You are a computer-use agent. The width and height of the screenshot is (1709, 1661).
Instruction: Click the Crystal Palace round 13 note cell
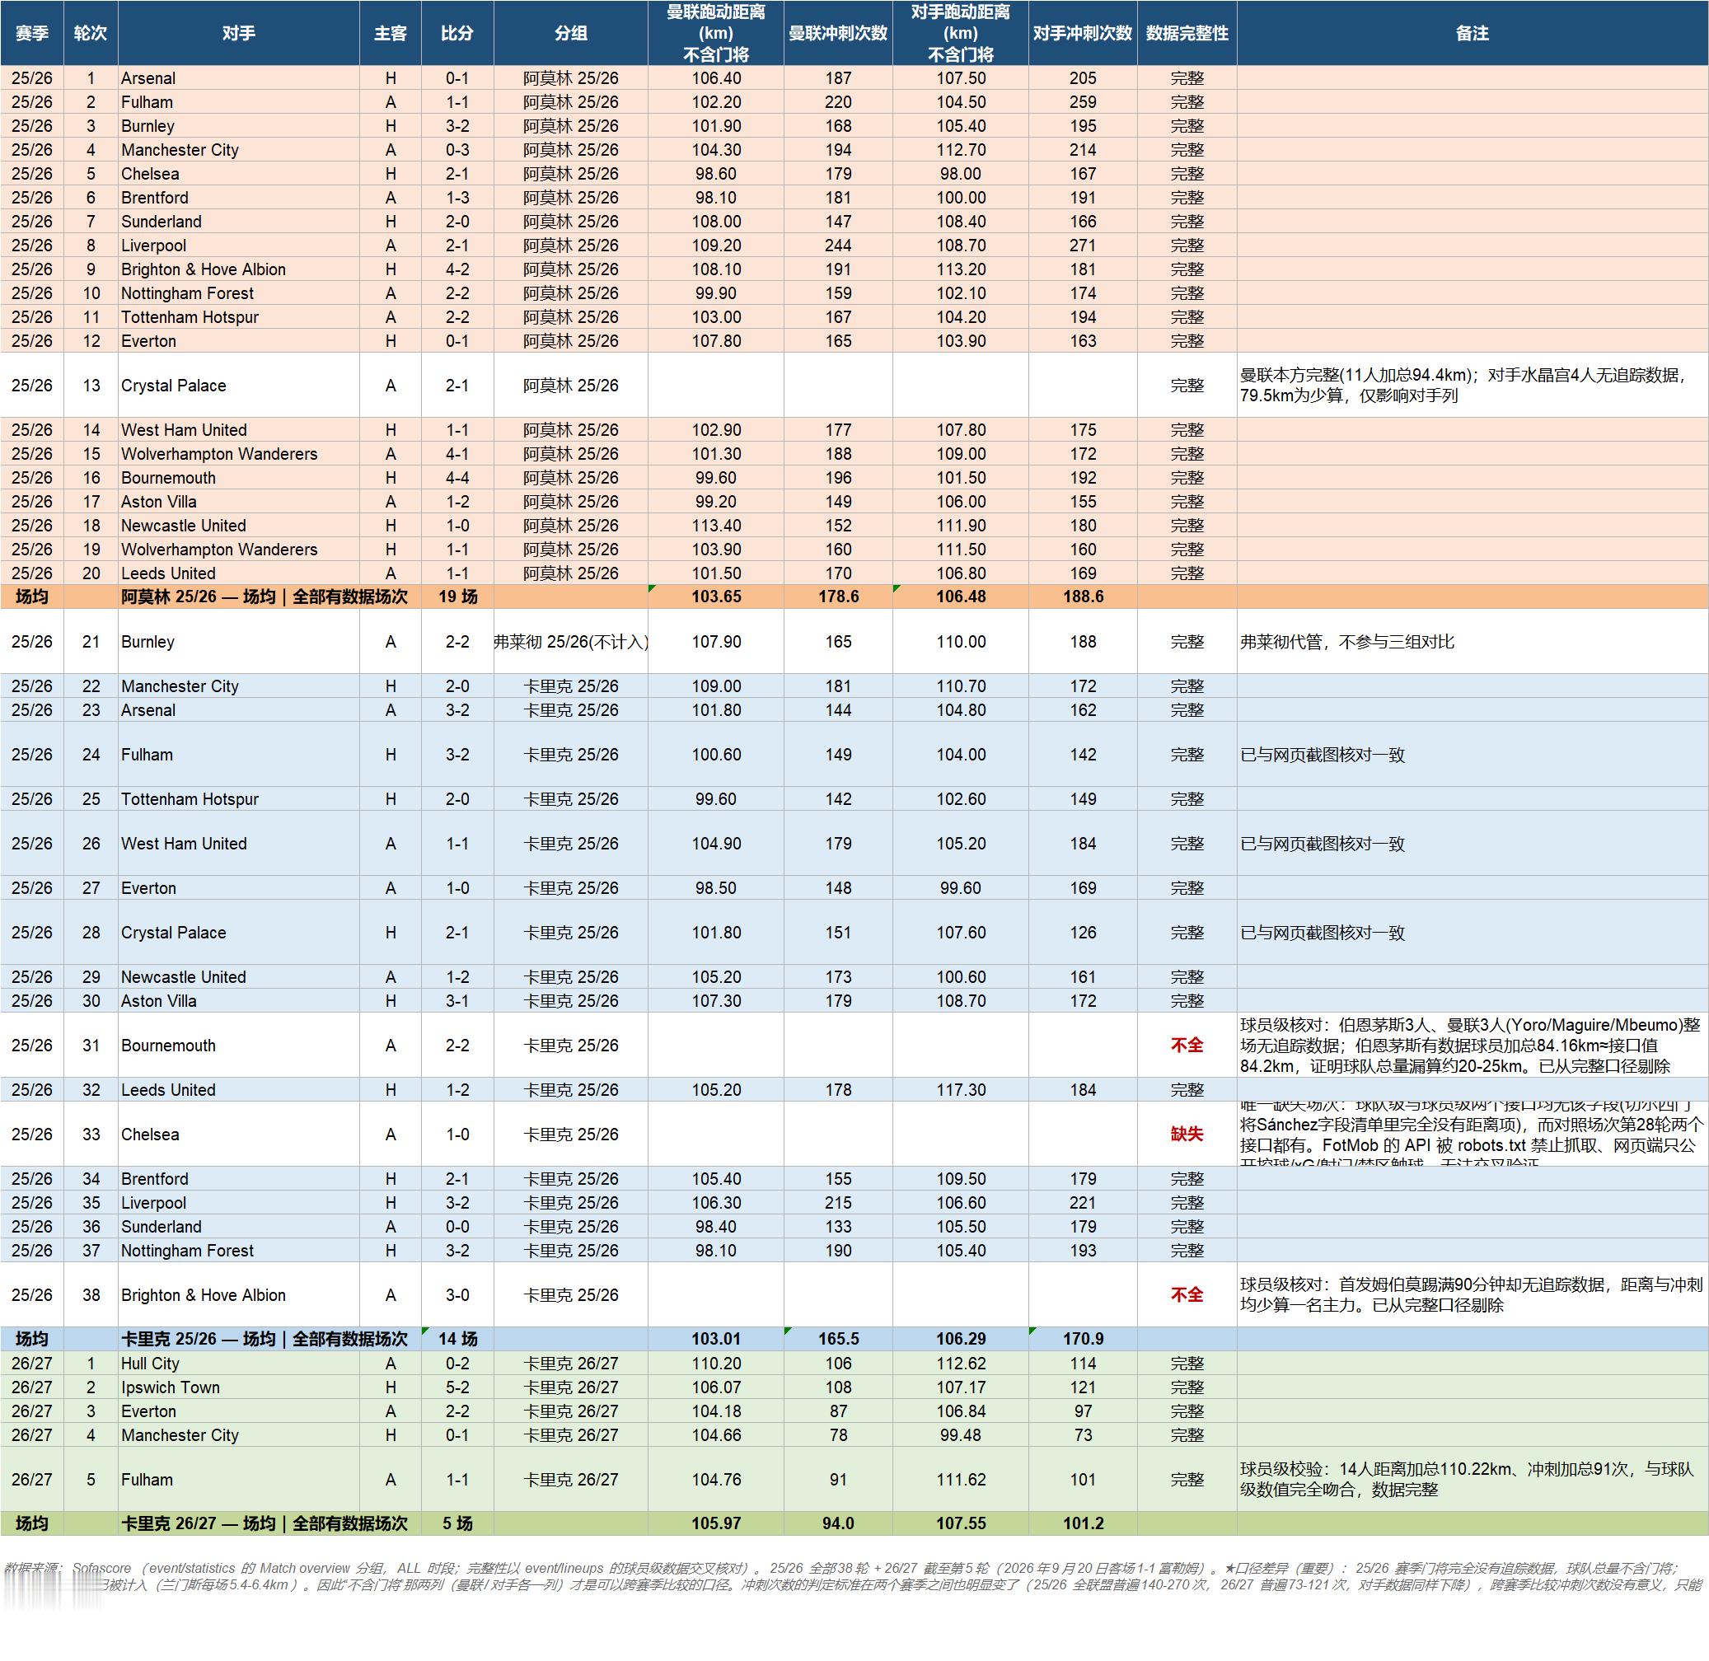(x=1473, y=386)
